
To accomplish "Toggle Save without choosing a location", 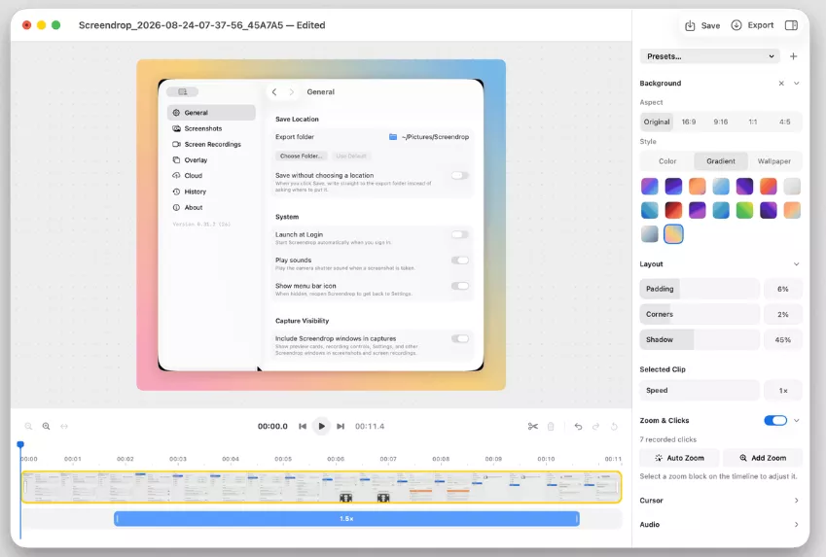I will [x=460, y=175].
